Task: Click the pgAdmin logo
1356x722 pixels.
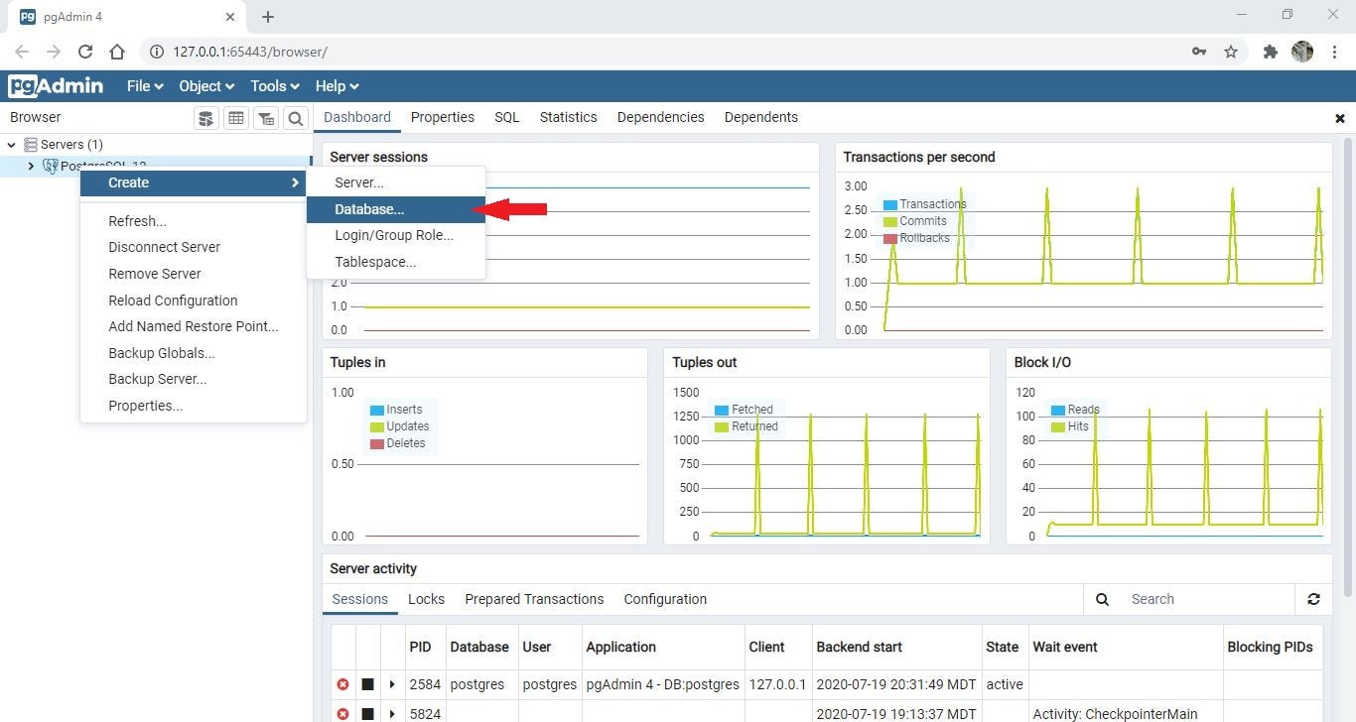Action: pyautogui.click(x=56, y=86)
